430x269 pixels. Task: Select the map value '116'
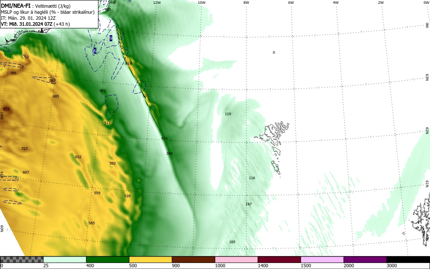[252, 178]
